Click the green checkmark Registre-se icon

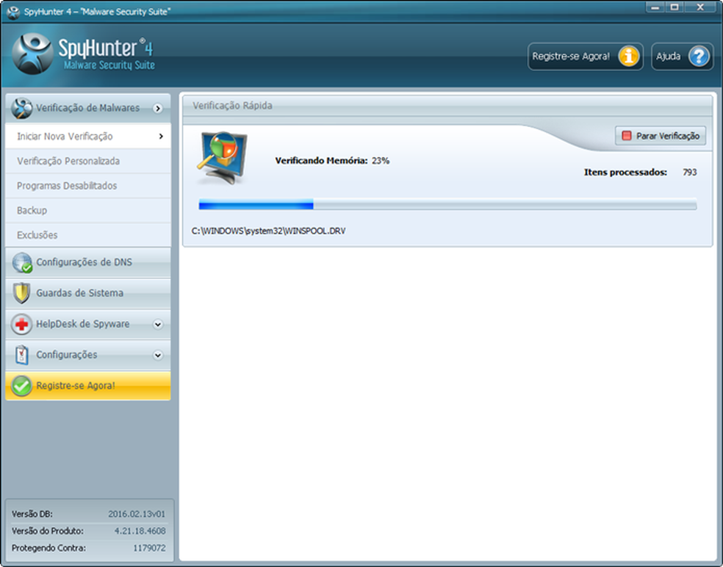pyautogui.click(x=21, y=386)
